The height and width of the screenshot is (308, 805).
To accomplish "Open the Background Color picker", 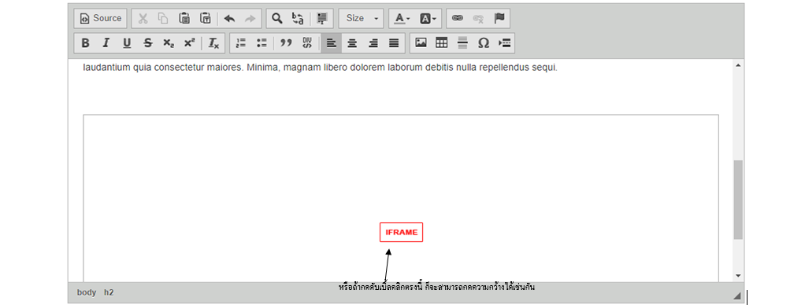I will pos(428,18).
